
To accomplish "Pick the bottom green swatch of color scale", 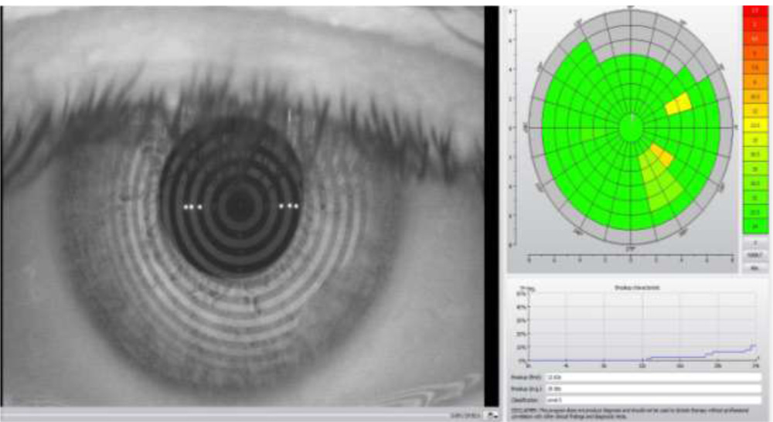I will point(754,226).
